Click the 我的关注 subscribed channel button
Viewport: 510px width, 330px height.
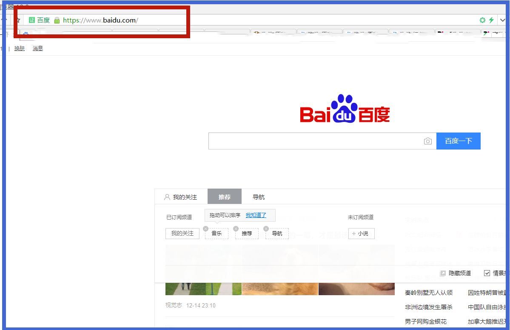[x=182, y=234]
